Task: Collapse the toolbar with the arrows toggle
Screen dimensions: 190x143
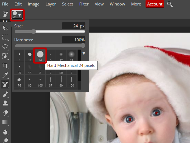Action: tap(5, 21)
